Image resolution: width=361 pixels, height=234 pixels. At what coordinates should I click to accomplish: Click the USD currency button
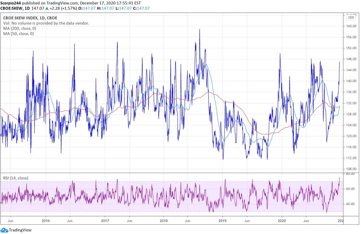351,17
